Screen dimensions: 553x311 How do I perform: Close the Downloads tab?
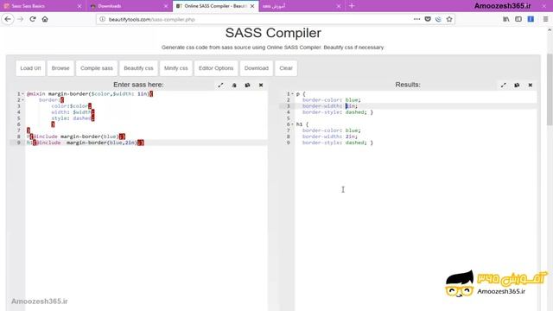point(166,6)
